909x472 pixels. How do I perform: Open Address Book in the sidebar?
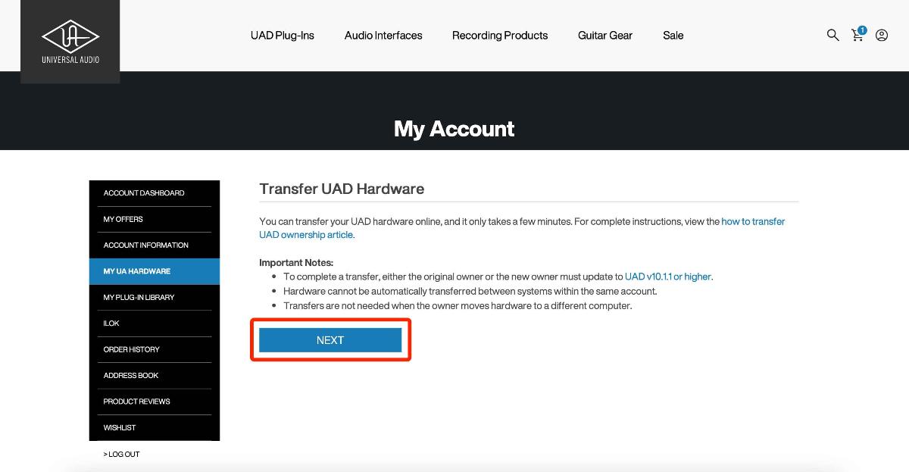pos(131,376)
